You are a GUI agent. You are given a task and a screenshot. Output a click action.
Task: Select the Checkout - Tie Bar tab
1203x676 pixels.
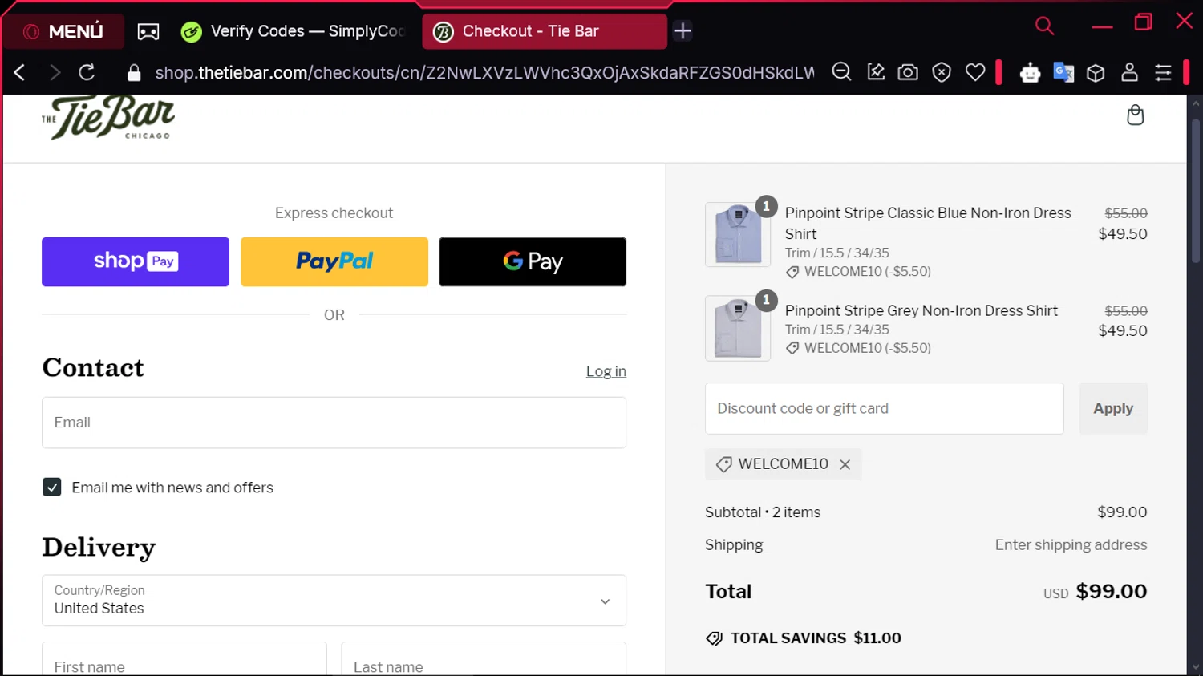pos(545,31)
